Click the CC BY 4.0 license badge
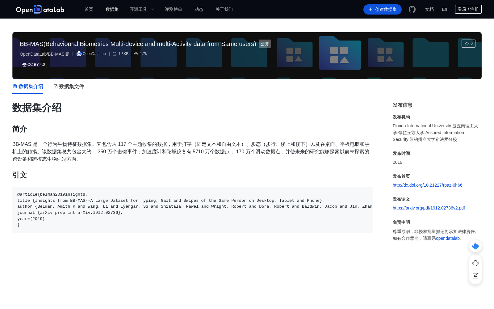 [x=33, y=65]
